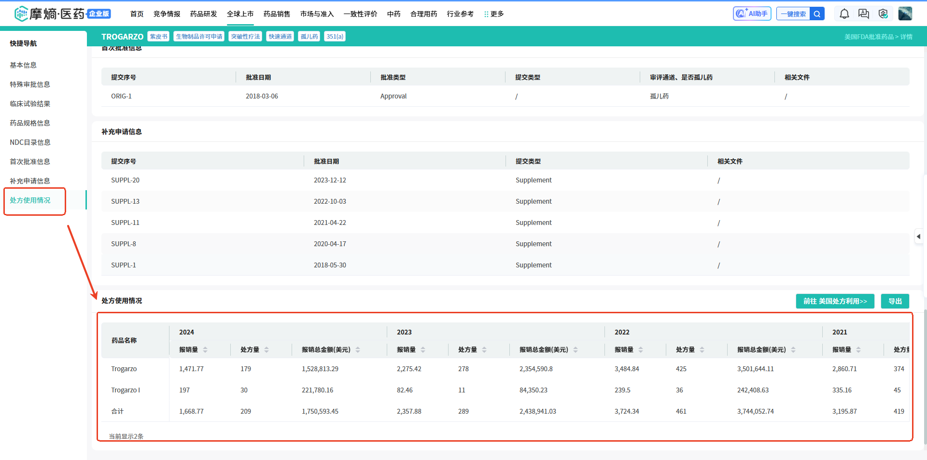The height and width of the screenshot is (460, 927).
Task: Sort 2024 报销总金额(美元) column
Action: pyautogui.click(x=358, y=349)
